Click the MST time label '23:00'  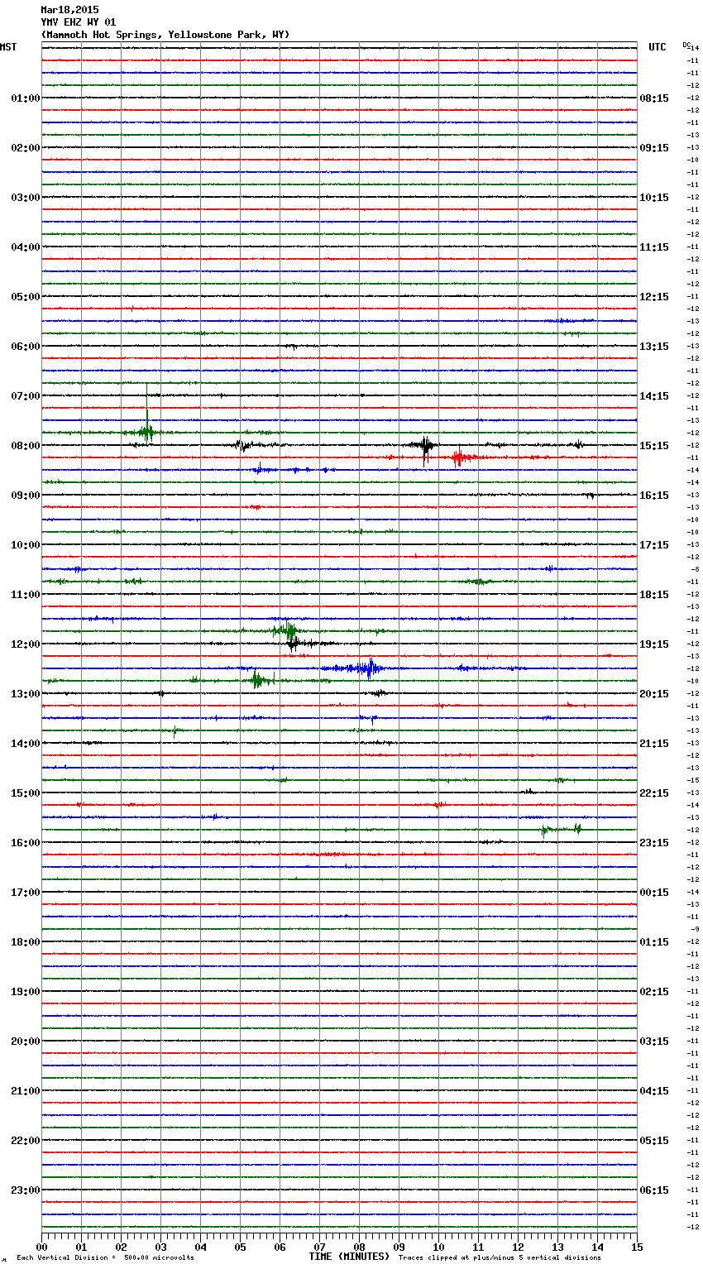coord(26,1190)
